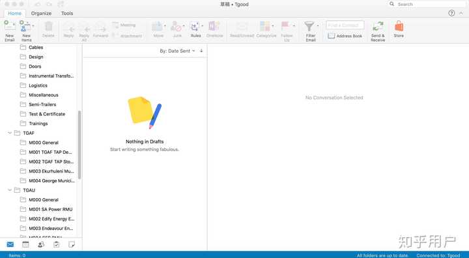Switch to Mail view icon
This screenshot has height=258, width=469.
[10, 244]
